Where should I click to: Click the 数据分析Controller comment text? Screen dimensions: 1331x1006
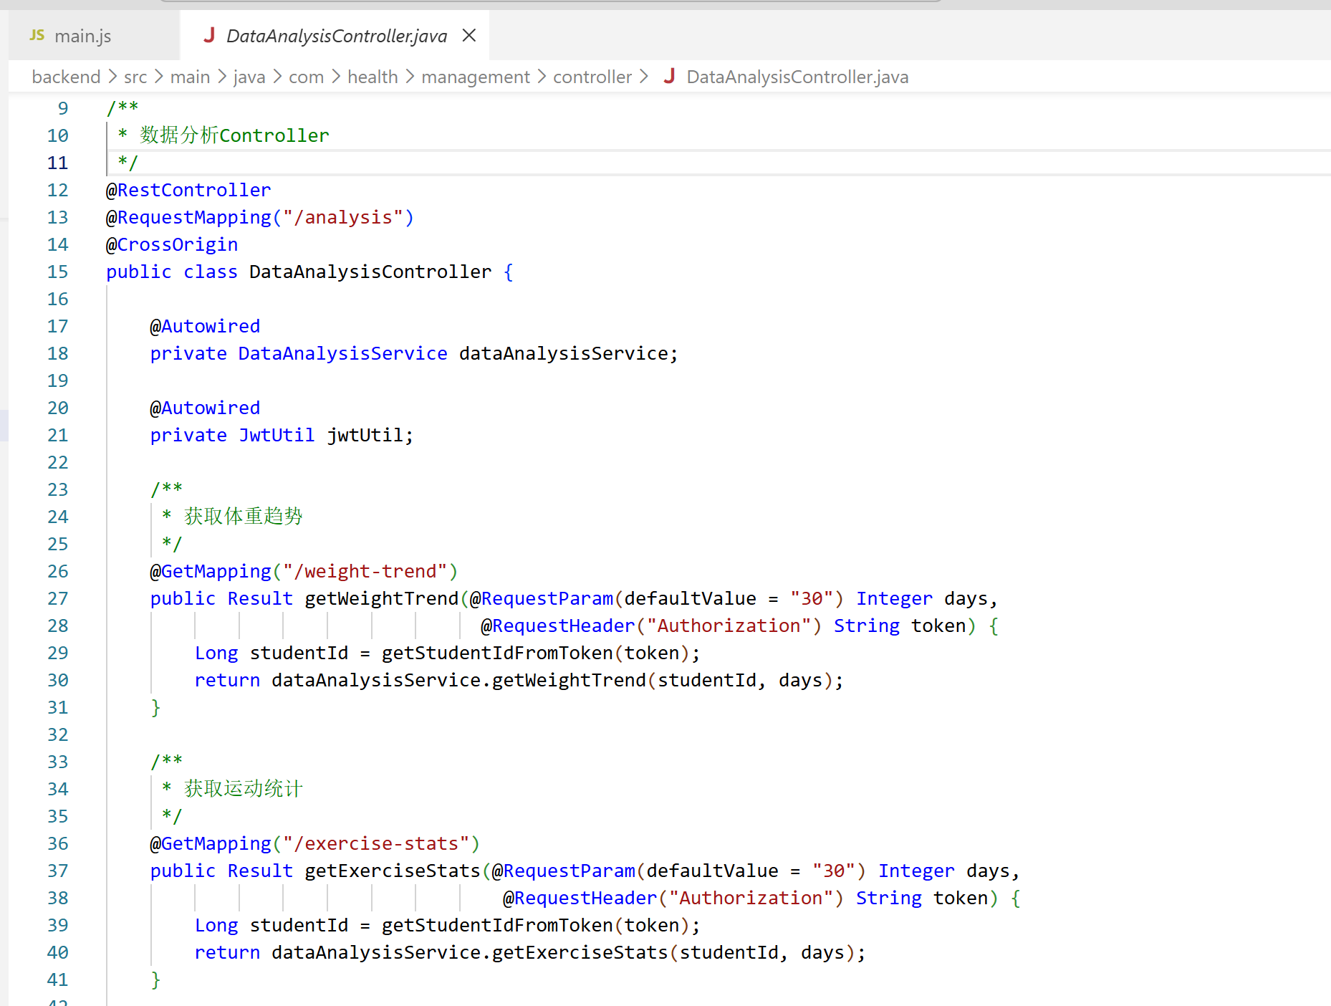(234, 135)
